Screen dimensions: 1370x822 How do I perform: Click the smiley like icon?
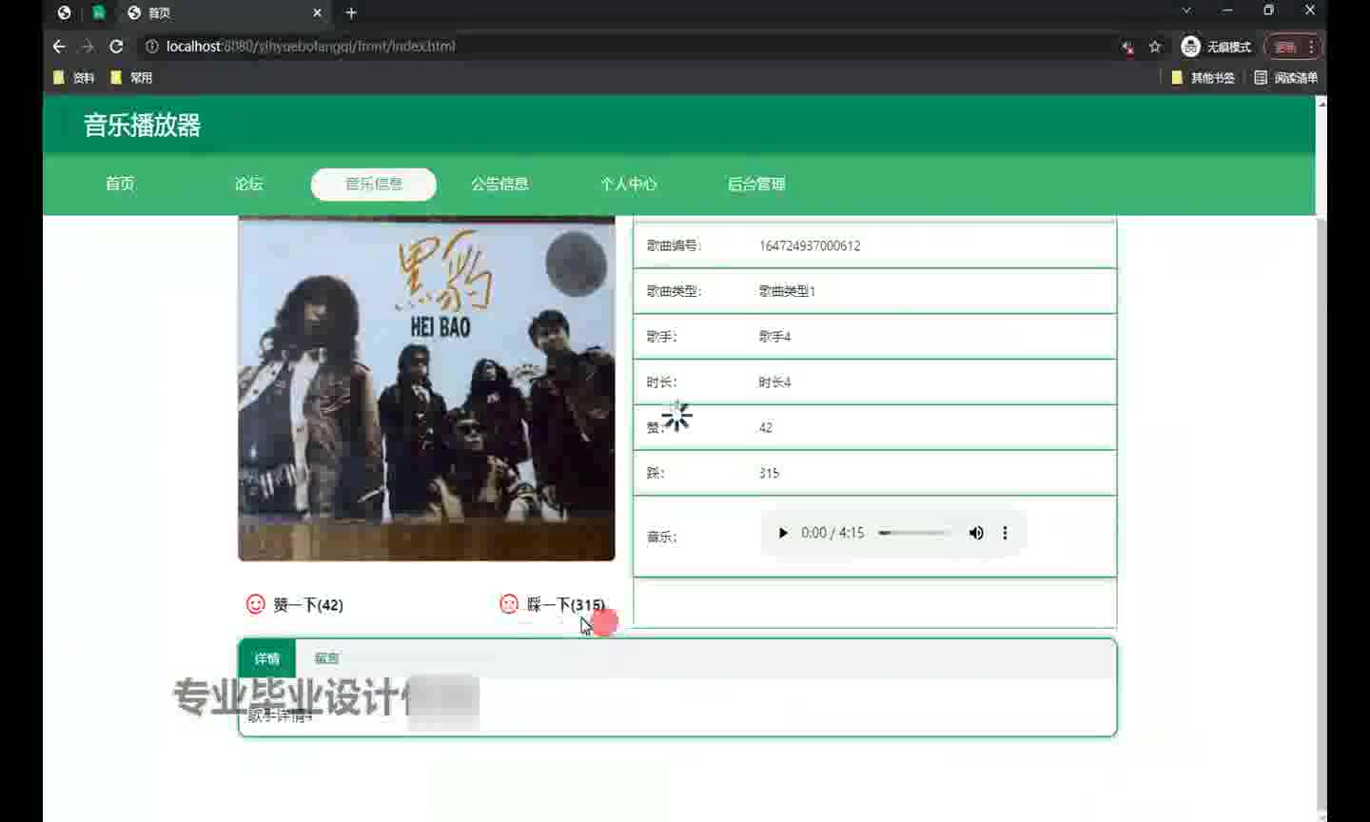point(255,604)
